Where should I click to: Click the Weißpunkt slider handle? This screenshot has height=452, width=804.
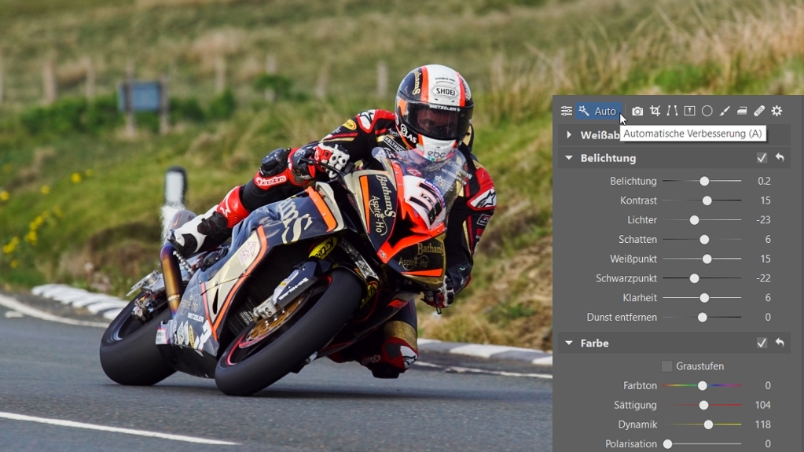tap(707, 259)
